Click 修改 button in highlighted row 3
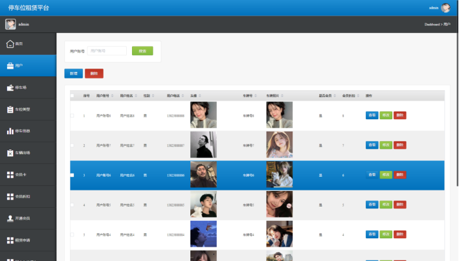Screen dimensions: 459x261 386,175
